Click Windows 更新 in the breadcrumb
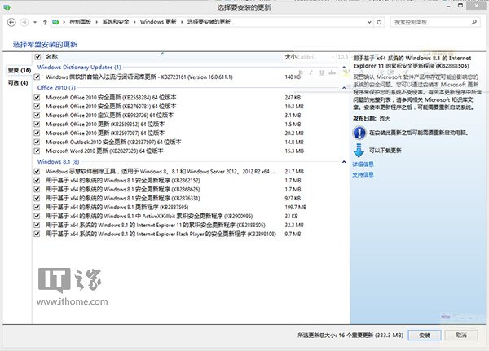Image resolution: width=489 pixels, height=351 pixels. point(158,22)
